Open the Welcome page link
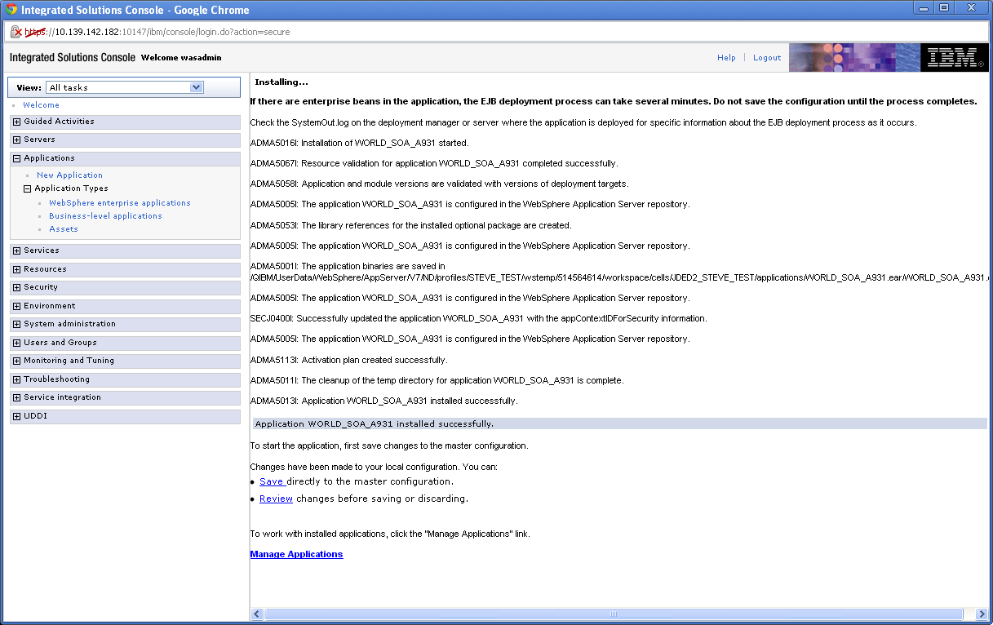 41,105
